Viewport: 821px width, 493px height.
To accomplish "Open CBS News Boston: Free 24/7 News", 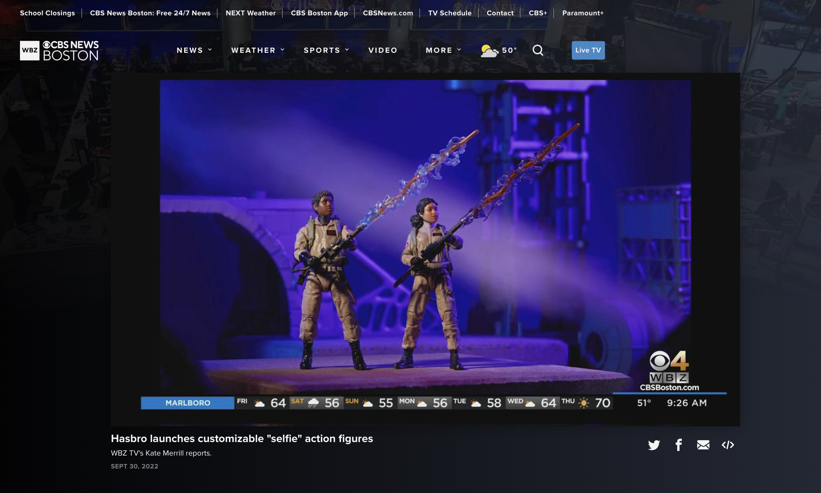I will [150, 13].
